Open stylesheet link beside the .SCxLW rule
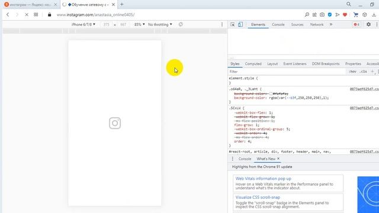 pos(364,108)
